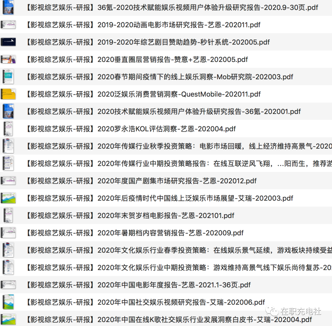The image size is (332, 326).
Task: Click yellow PDF icon of QuestMobile report
Action: pyautogui.click(x=8, y=94)
